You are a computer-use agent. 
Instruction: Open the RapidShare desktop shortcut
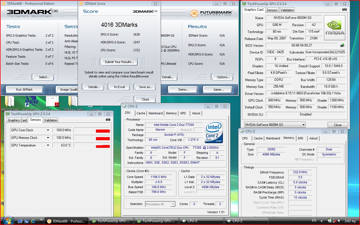pos(32,103)
